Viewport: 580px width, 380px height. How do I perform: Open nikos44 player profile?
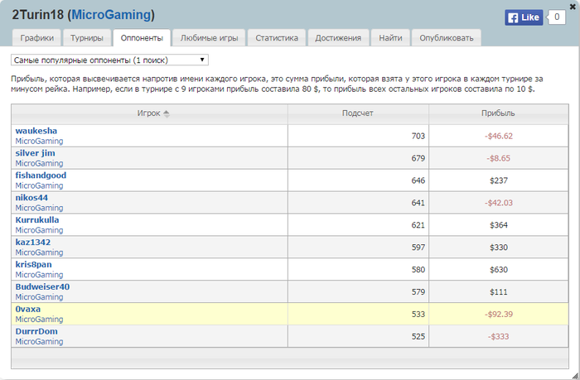pos(31,197)
